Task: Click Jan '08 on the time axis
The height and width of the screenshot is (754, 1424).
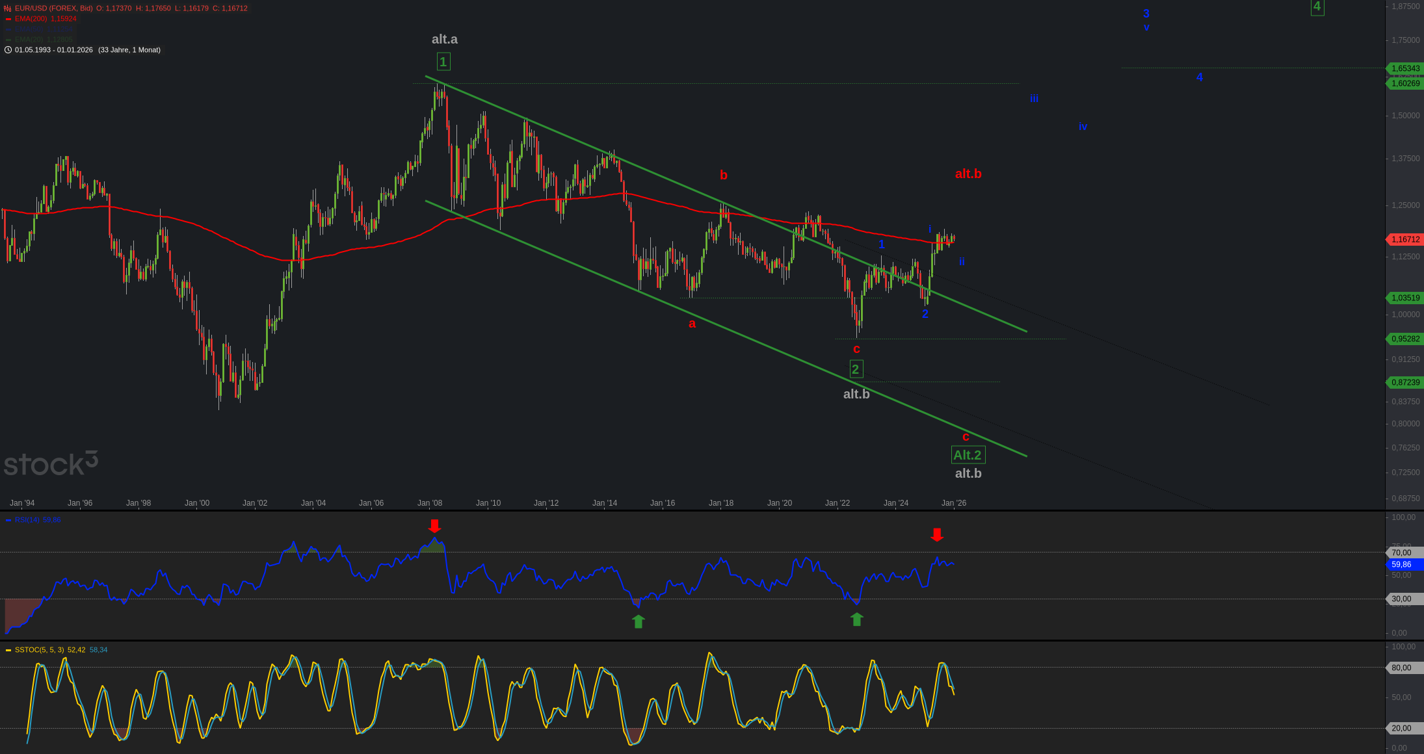Action: [x=430, y=503]
